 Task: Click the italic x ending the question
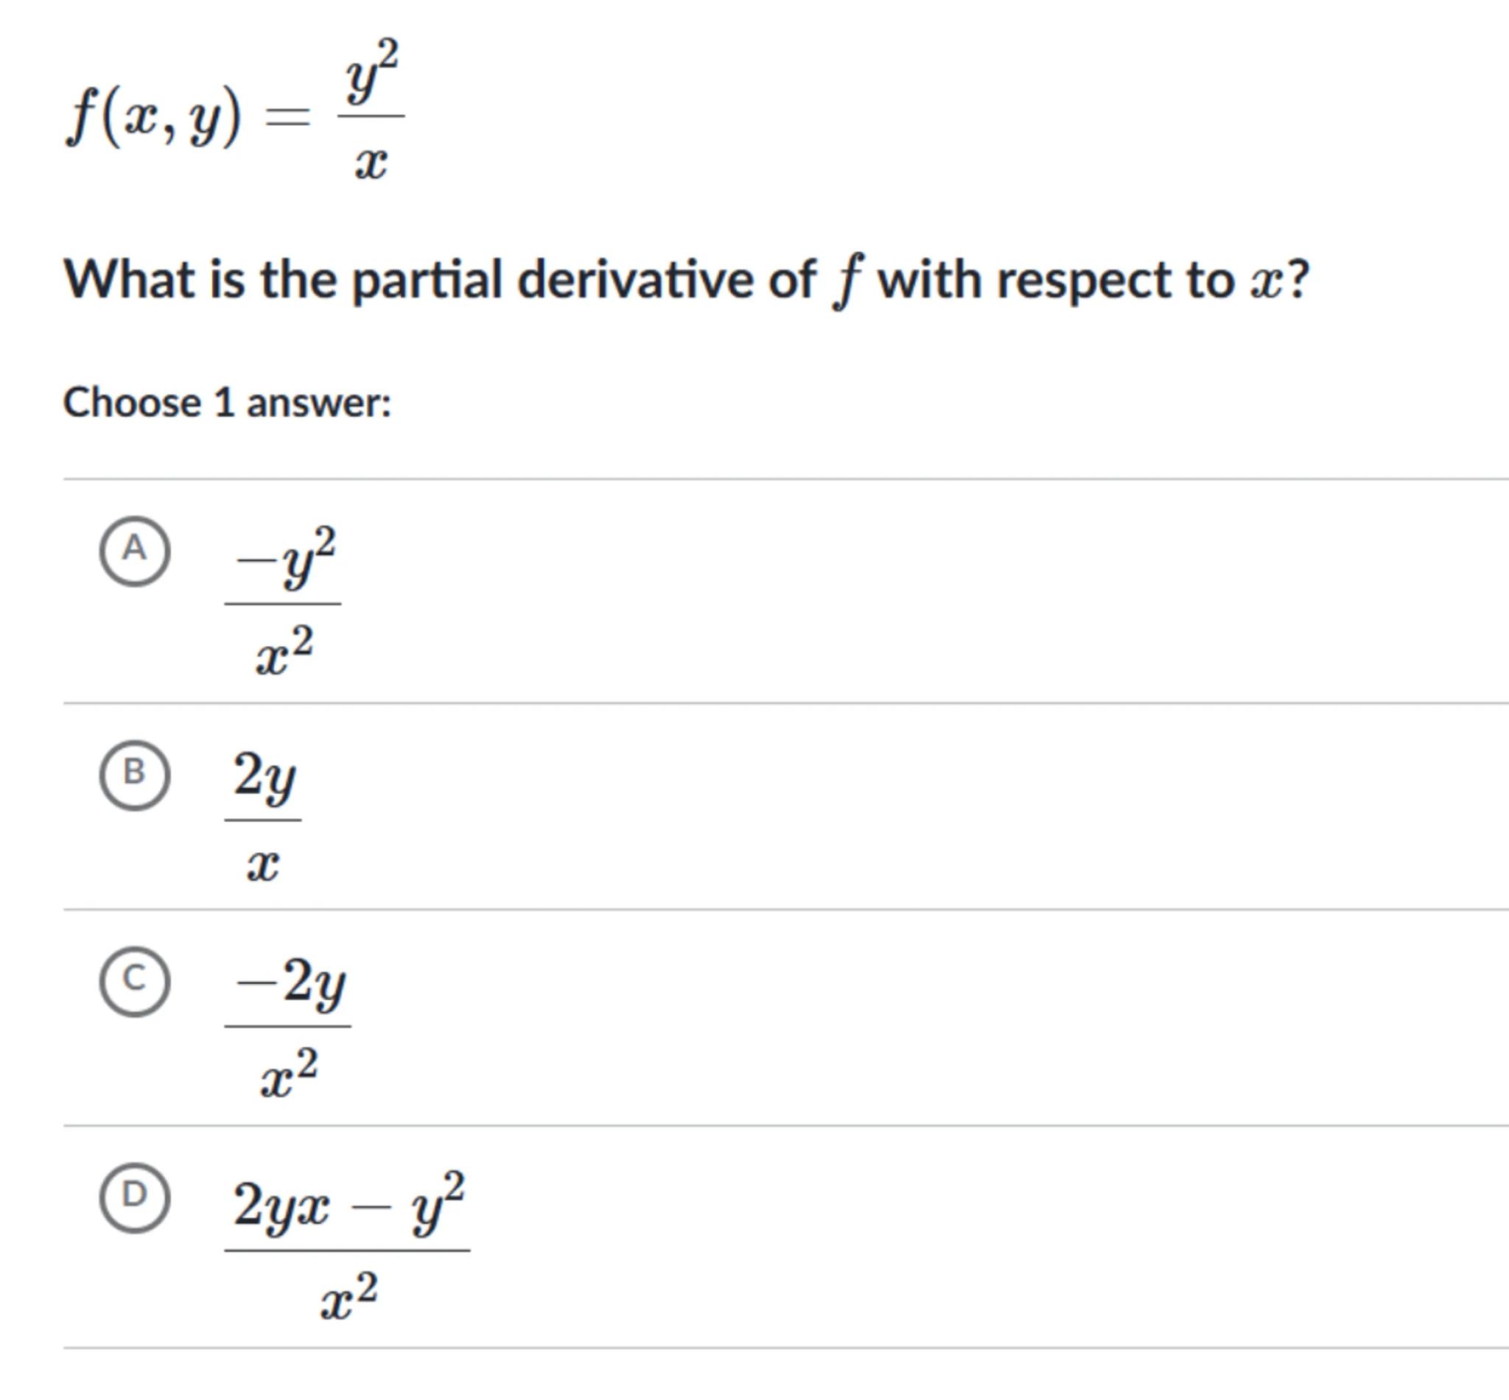1266,282
